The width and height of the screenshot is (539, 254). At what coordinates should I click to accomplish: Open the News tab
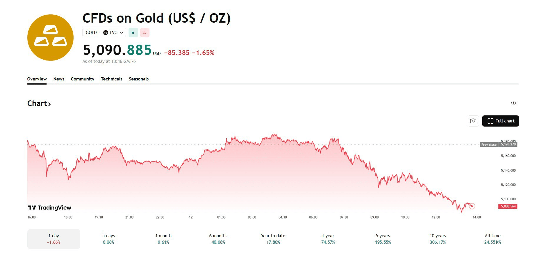(x=59, y=79)
